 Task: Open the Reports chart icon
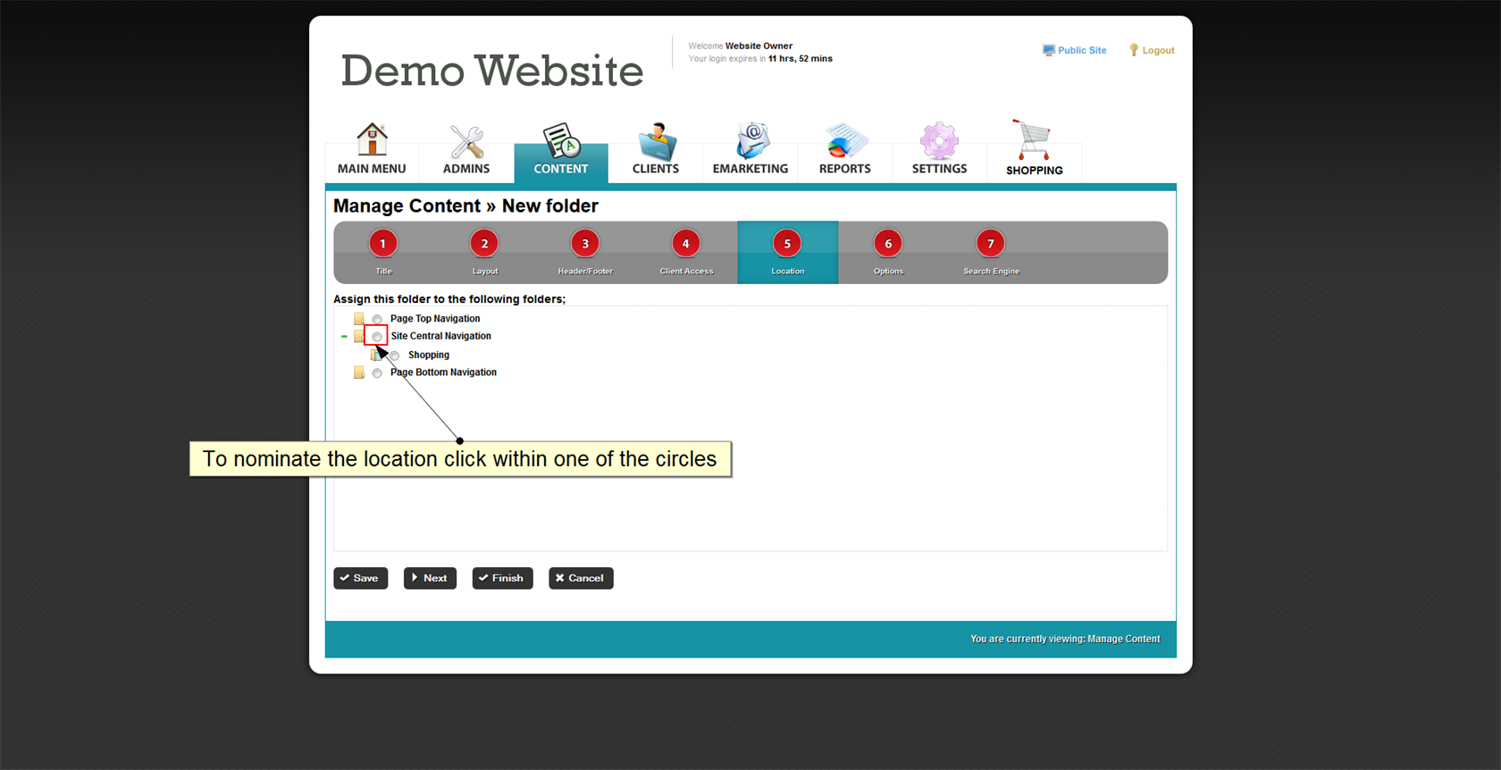(x=844, y=141)
